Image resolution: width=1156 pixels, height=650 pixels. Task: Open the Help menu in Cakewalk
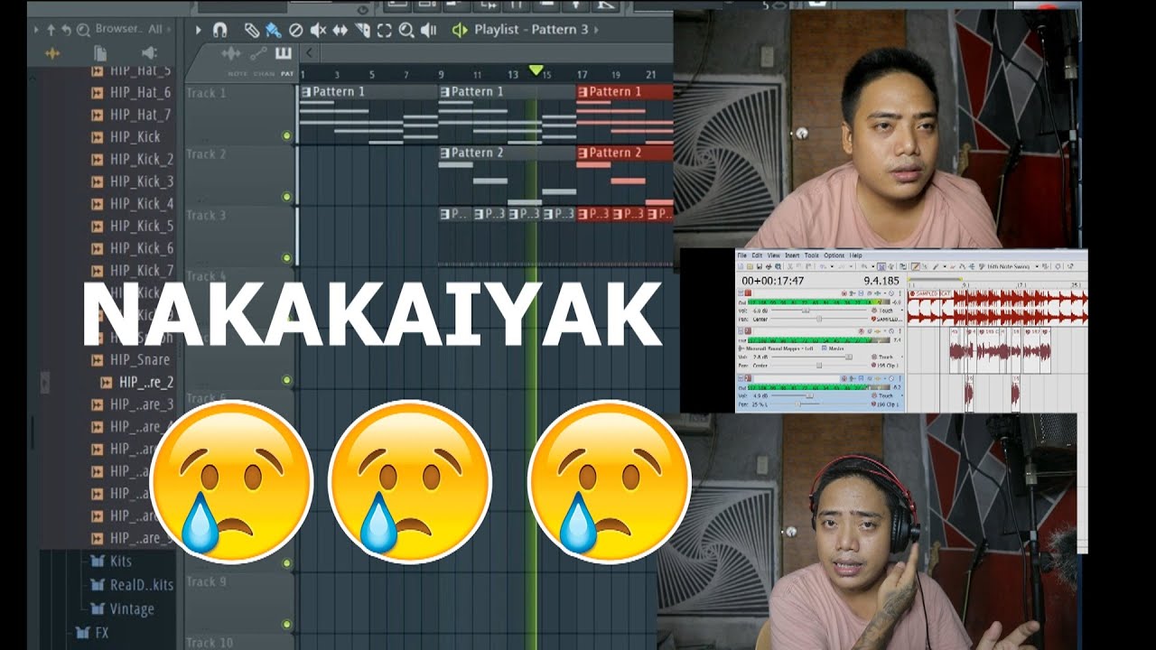[855, 255]
